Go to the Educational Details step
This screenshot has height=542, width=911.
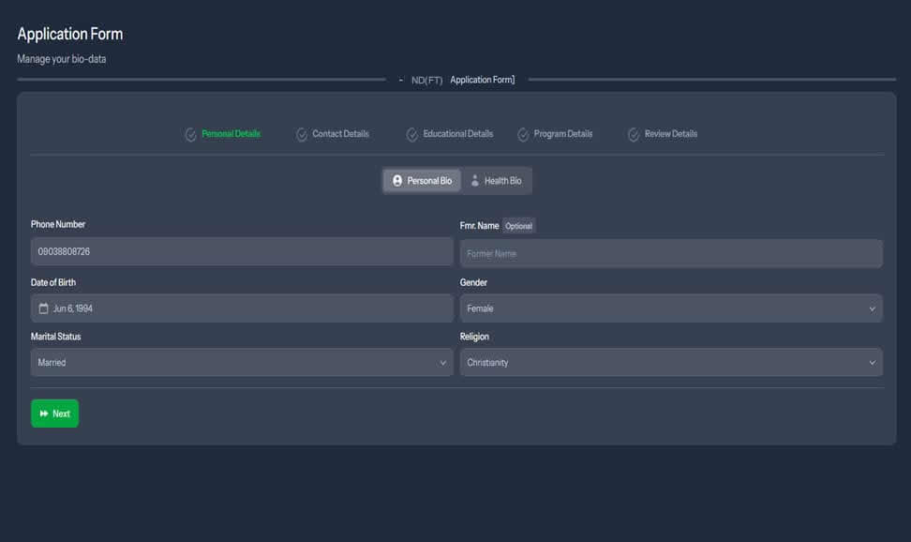pos(457,134)
